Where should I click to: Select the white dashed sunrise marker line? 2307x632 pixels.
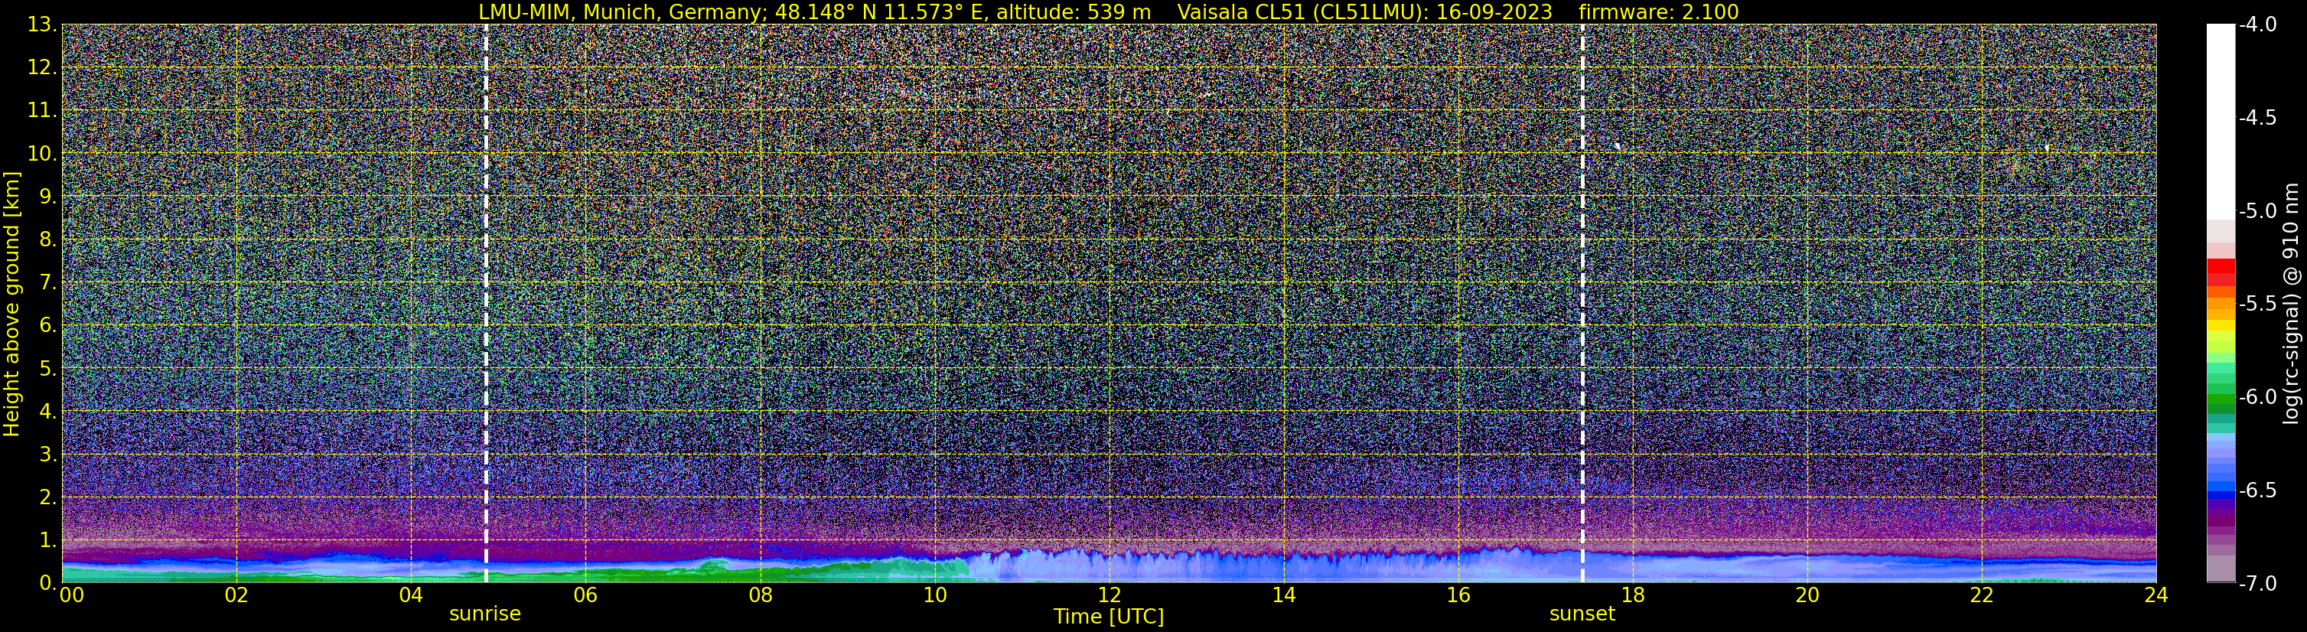point(487,304)
